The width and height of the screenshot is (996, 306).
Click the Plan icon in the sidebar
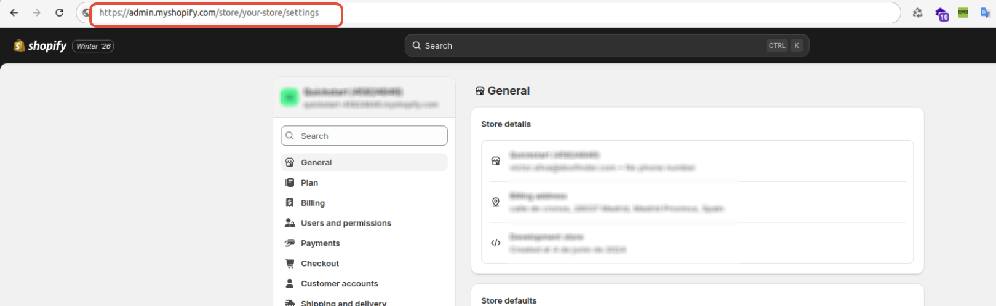click(290, 182)
